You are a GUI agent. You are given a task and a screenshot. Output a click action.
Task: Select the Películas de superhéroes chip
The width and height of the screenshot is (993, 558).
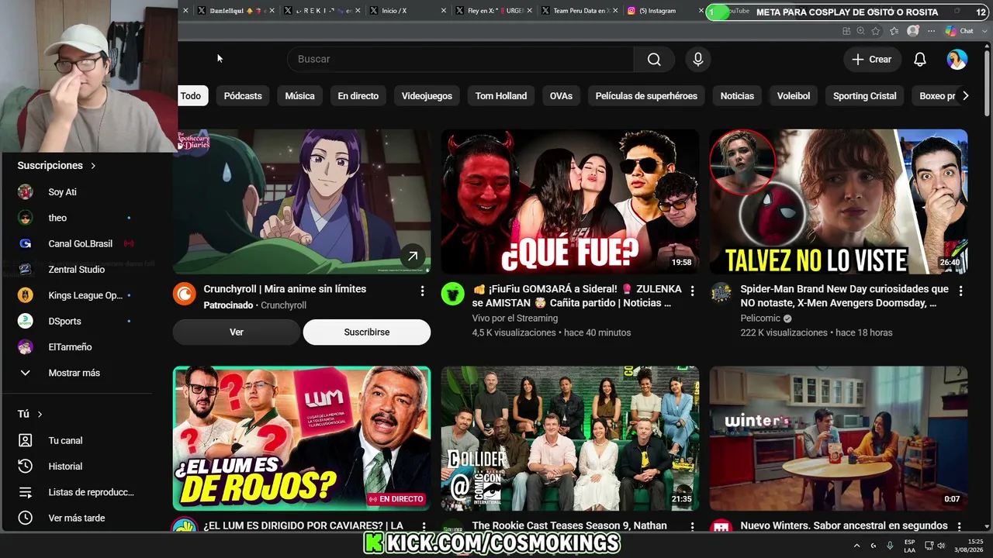(x=646, y=96)
